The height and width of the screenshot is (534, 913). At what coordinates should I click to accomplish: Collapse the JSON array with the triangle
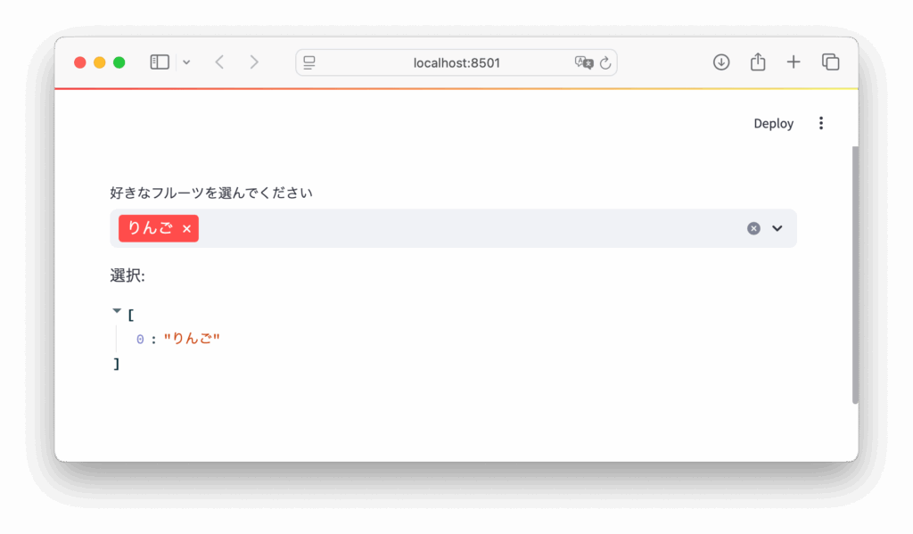[x=117, y=311]
